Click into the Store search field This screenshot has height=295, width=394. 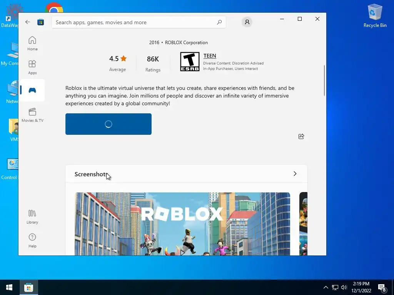pyautogui.click(x=139, y=22)
